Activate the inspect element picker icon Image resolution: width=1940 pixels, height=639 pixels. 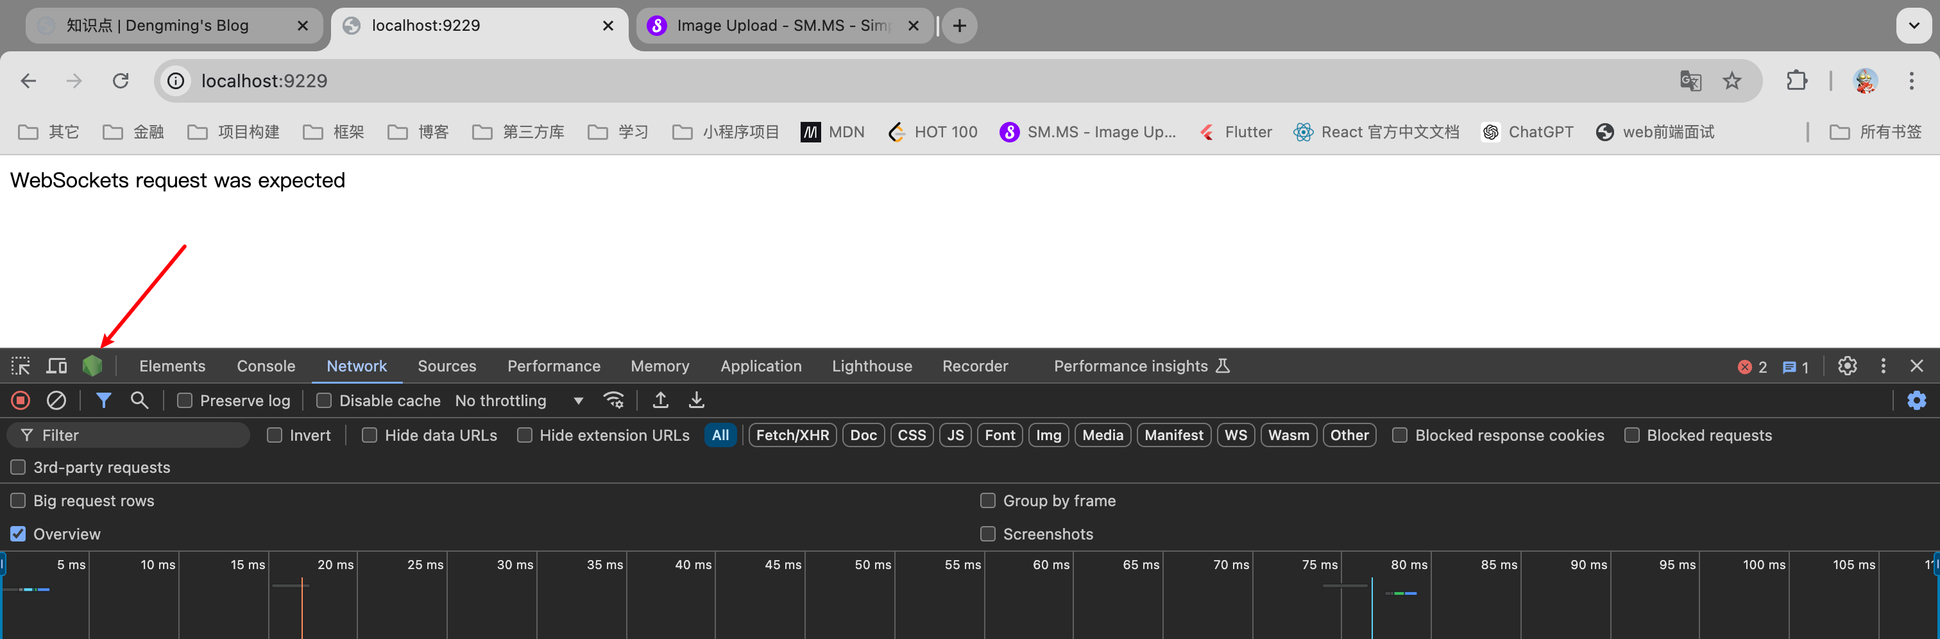coord(21,366)
